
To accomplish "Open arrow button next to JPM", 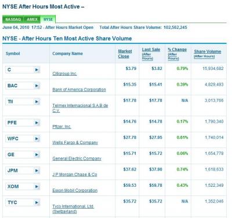I will 37,171.
